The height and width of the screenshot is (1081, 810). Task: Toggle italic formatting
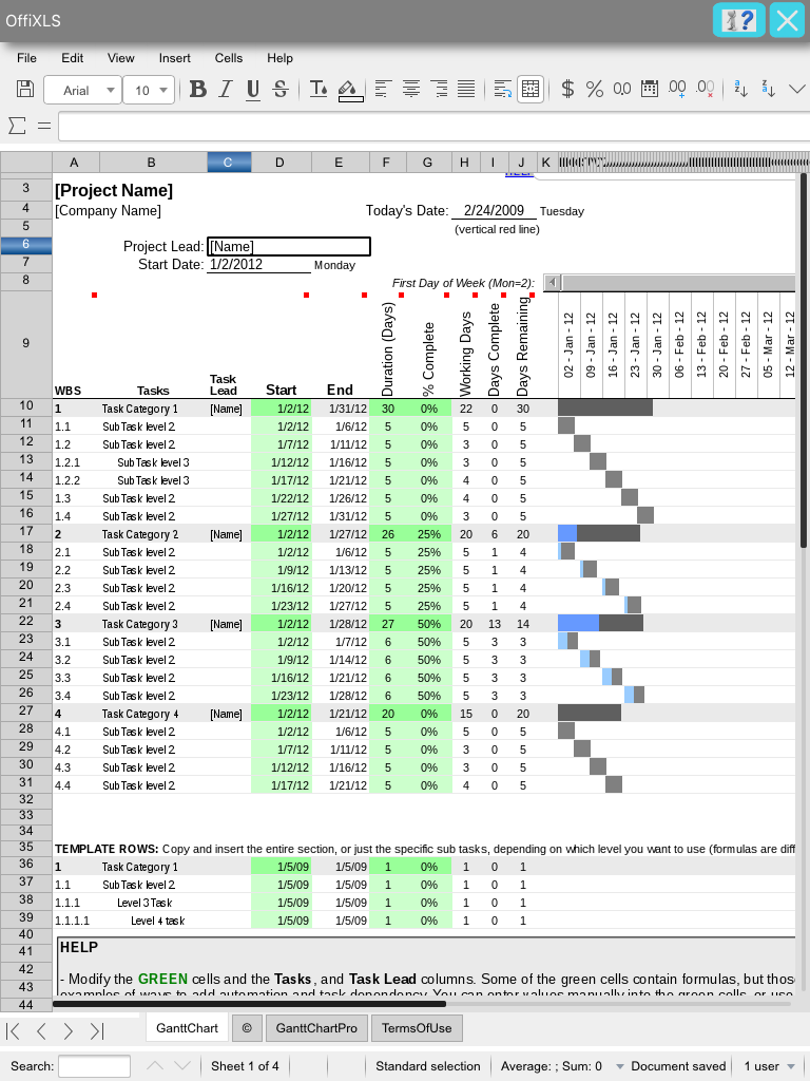[x=225, y=89]
